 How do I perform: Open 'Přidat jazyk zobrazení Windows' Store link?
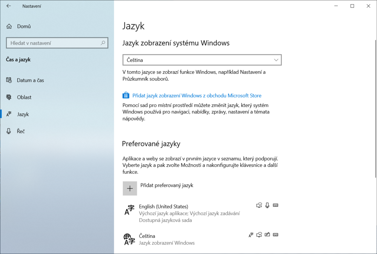tap(197, 96)
